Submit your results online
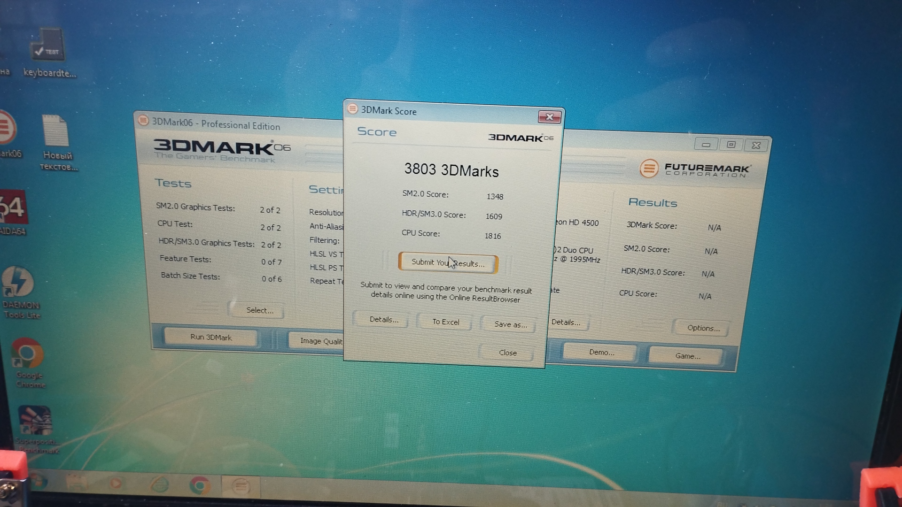Screen dimensions: 902x507 point(448,263)
